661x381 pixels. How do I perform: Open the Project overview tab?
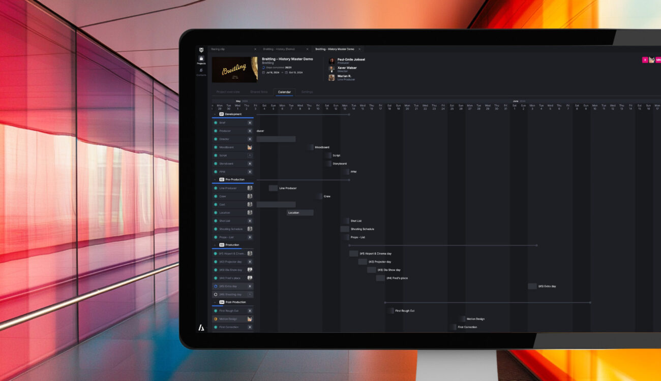click(228, 92)
